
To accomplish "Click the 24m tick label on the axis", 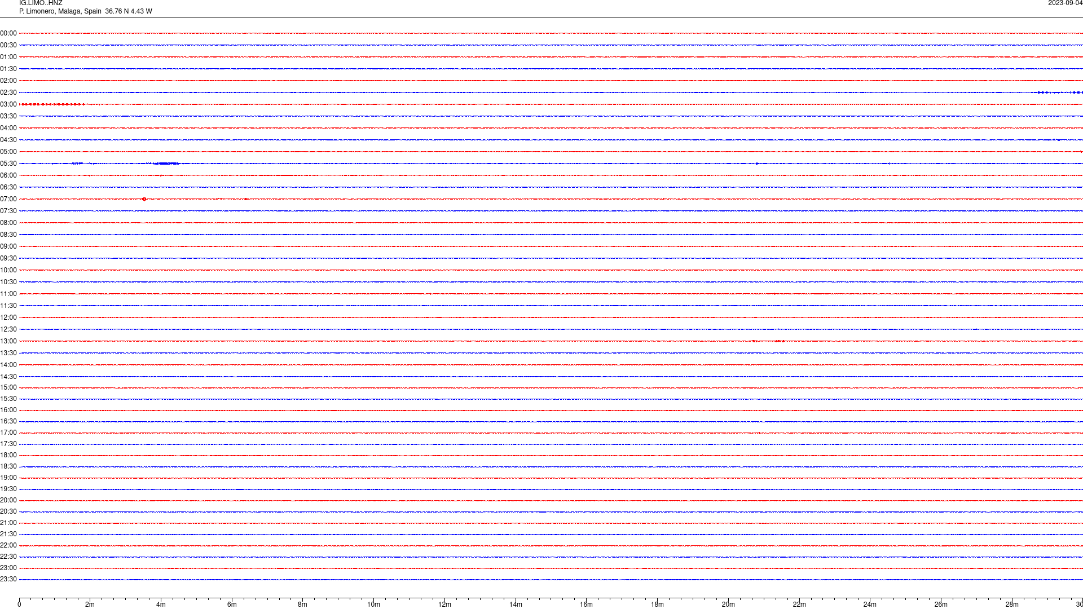I will 870,604.
